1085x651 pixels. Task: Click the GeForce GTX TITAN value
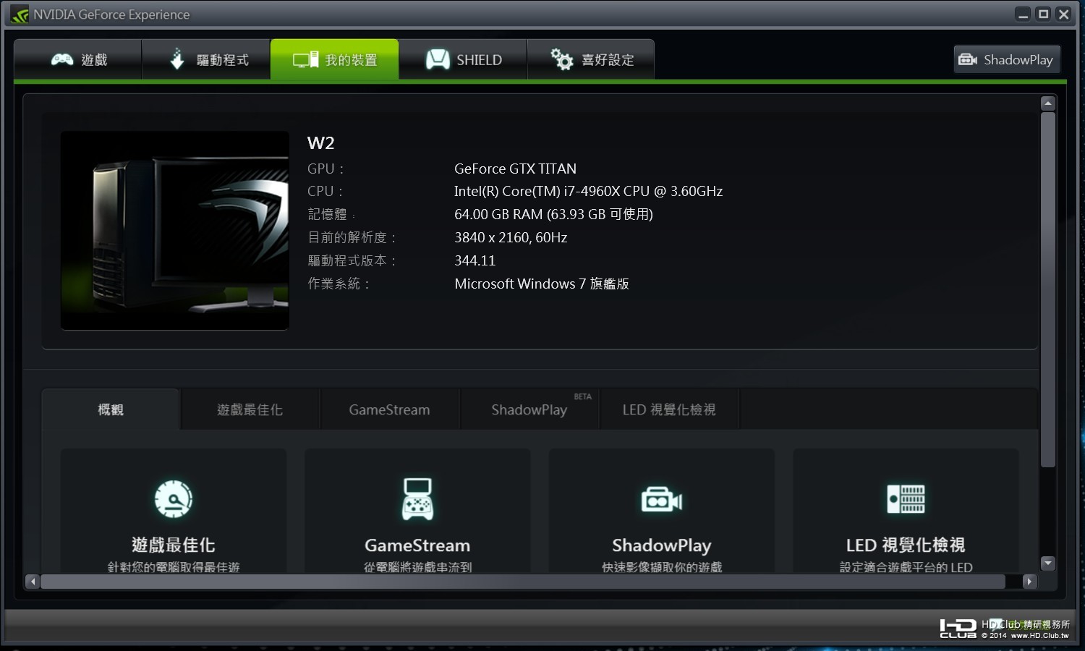point(515,169)
